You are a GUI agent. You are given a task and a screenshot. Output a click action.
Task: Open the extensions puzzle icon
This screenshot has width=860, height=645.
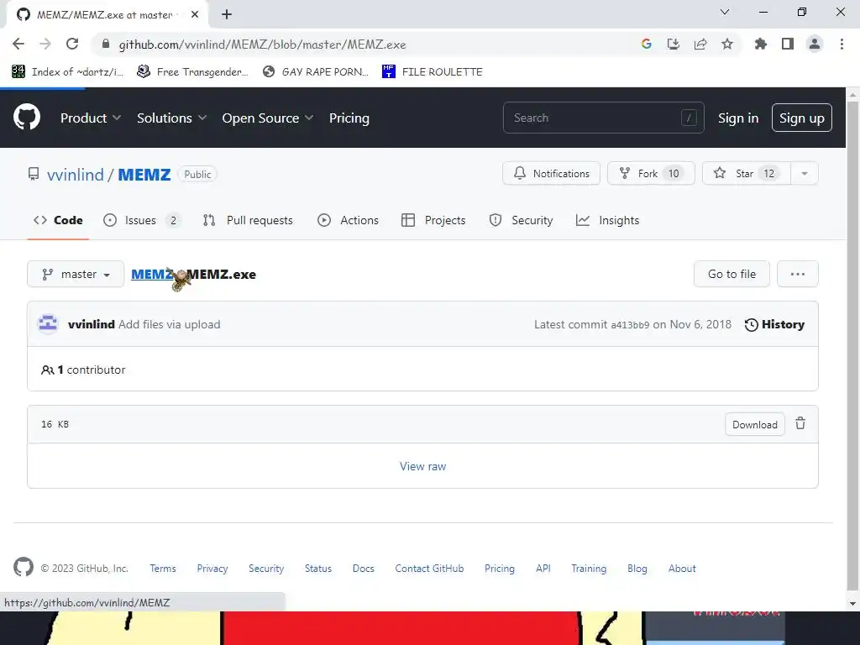tap(761, 44)
